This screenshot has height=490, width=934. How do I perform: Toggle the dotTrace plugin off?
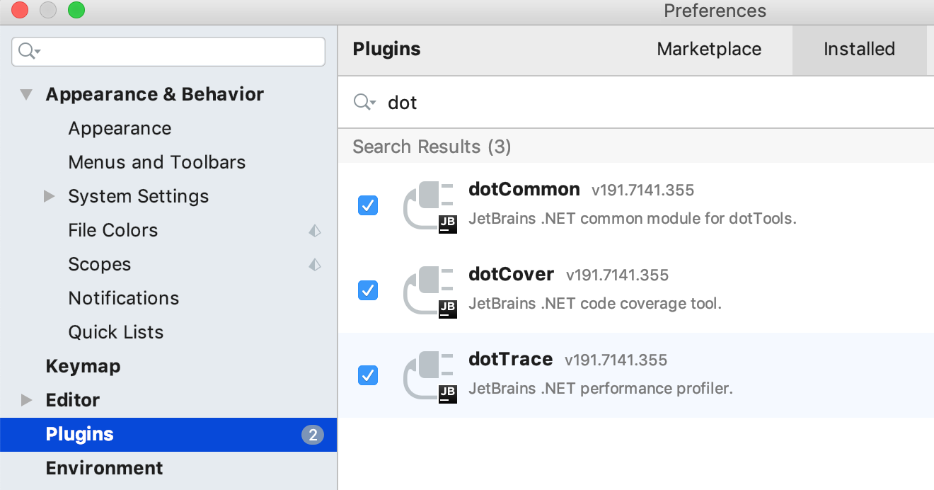tap(367, 375)
